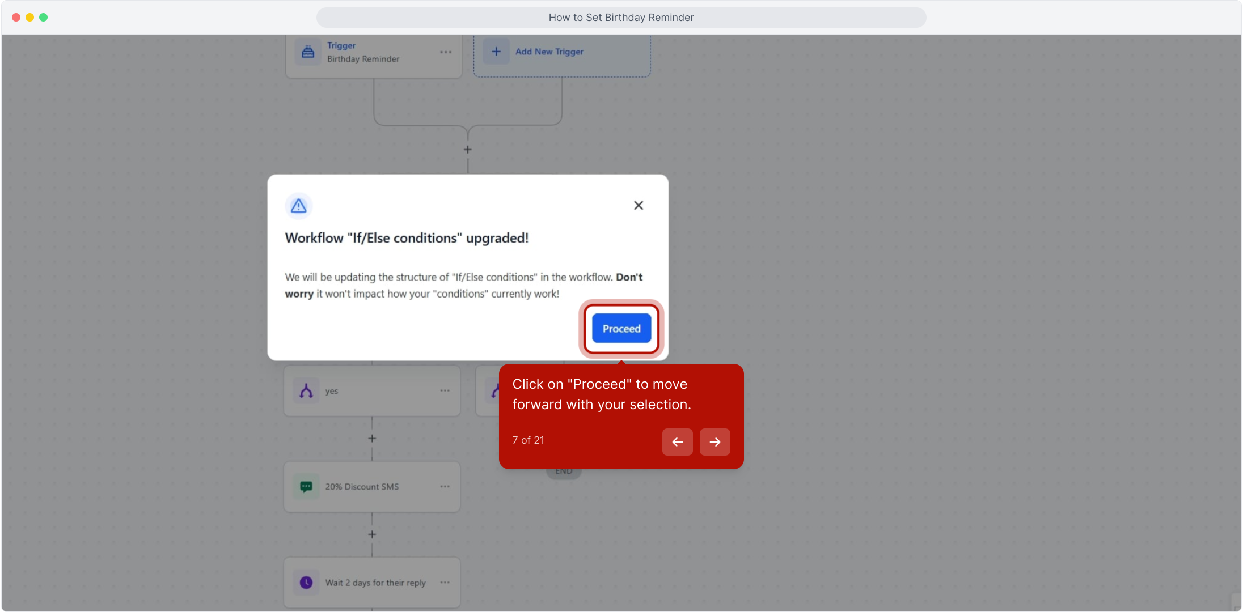The image size is (1243, 612).
Task: Click the green SMS message icon
Action: 306,487
